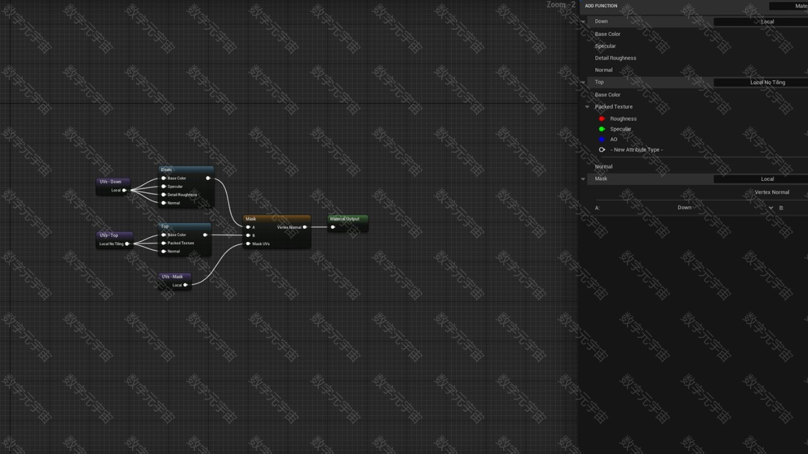The image size is (808, 454).
Task: Select the Detail Roughness row under Down
Action: pos(615,58)
